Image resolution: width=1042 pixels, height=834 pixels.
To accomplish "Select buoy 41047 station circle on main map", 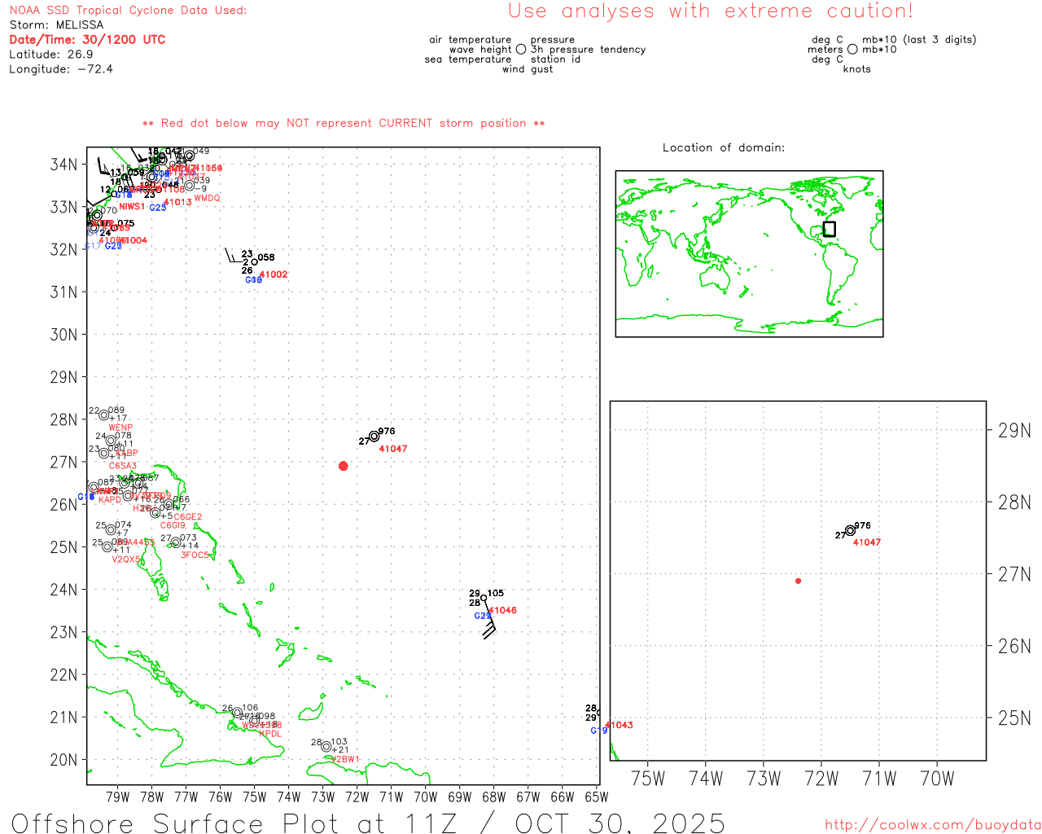I will point(374,437).
